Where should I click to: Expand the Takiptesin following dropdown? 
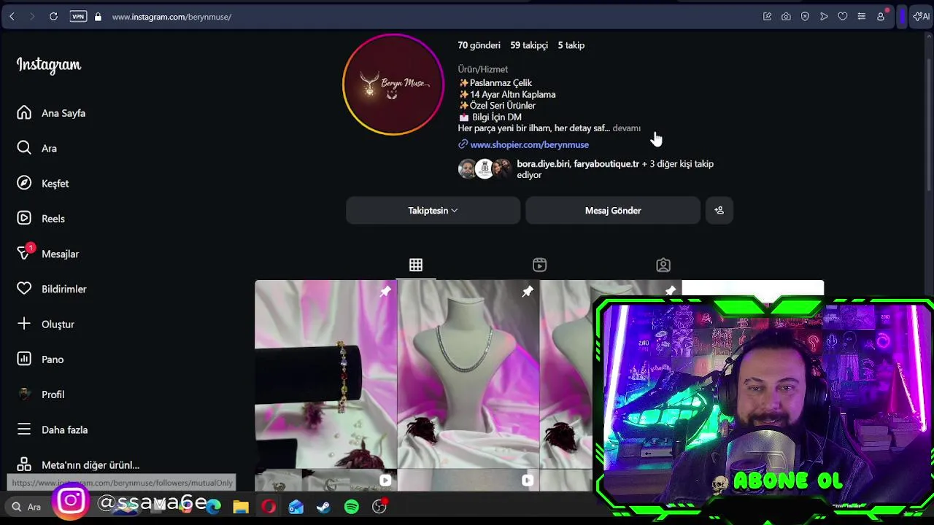tap(433, 211)
